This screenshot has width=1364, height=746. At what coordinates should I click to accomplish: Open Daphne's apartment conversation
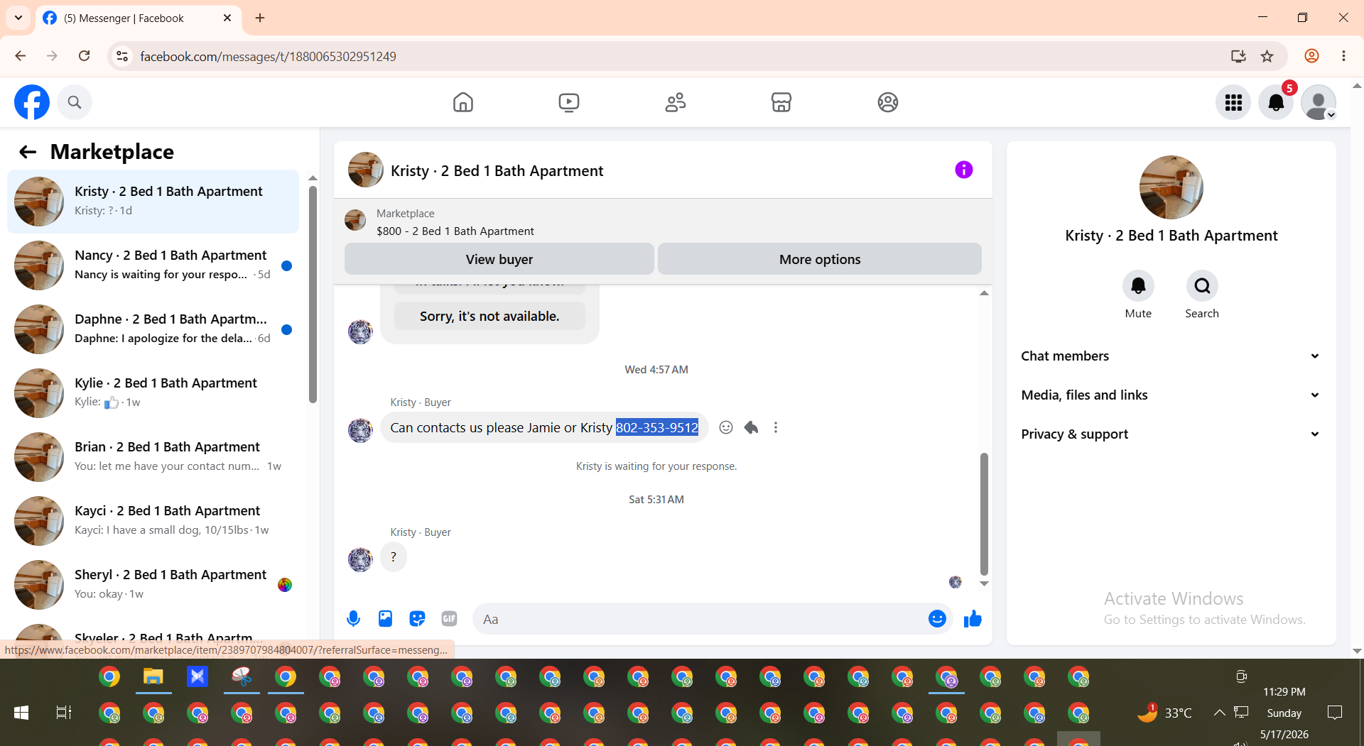pos(153,329)
